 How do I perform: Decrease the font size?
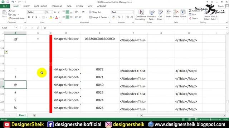[59, 12]
